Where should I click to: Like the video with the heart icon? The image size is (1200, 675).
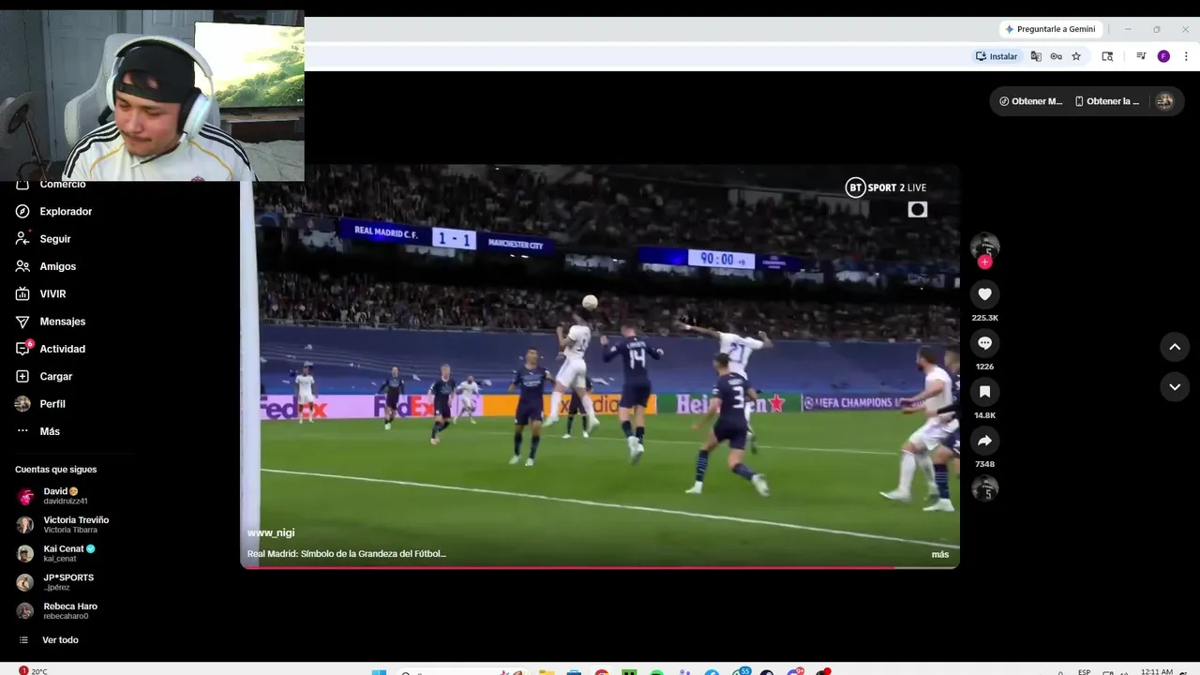tap(984, 294)
